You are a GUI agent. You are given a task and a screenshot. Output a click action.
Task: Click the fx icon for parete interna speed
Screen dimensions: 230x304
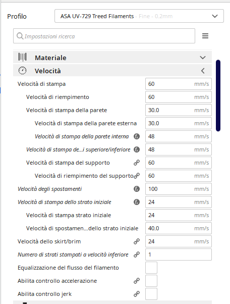click(137, 136)
